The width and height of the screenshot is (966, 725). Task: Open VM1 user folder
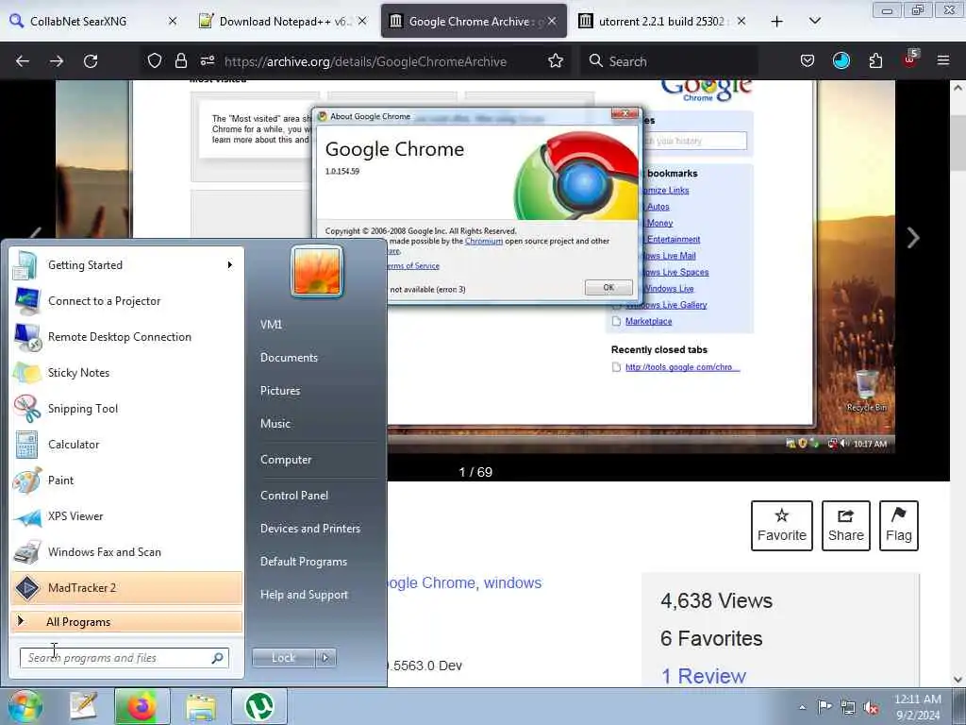[271, 325]
